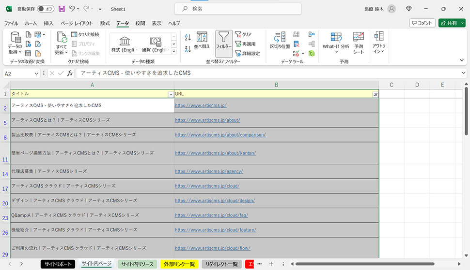The width and height of the screenshot is (470, 270).
Task: Select the リダイレクト一覧 sheet tab
Action: click(221, 264)
